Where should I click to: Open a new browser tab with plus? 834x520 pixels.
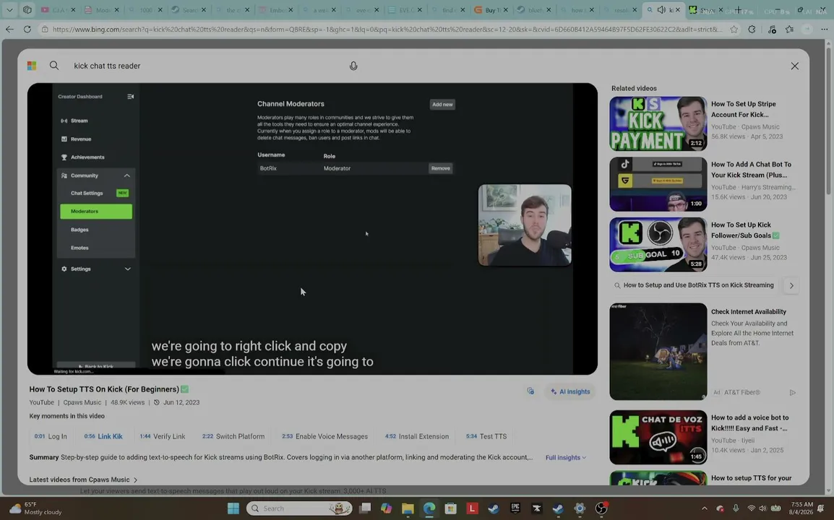738,9
